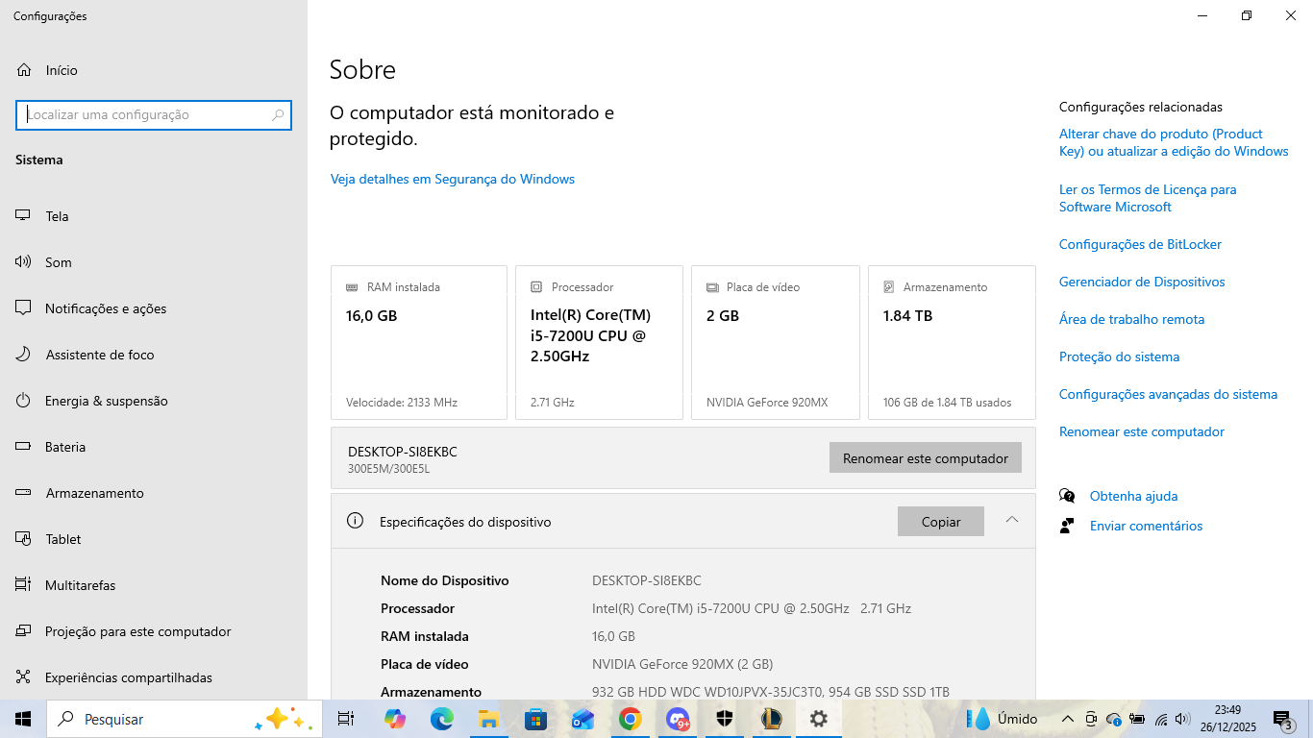Image resolution: width=1313 pixels, height=738 pixels.
Task: Open the Wi-Fi network tray icon
Action: click(1161, 719)
